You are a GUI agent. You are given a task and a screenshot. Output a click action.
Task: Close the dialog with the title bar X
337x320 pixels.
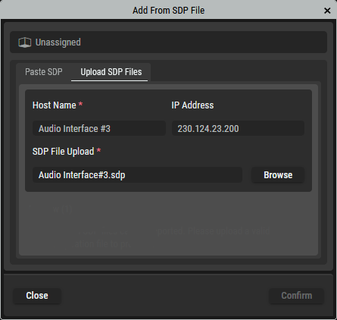[327, 11]
